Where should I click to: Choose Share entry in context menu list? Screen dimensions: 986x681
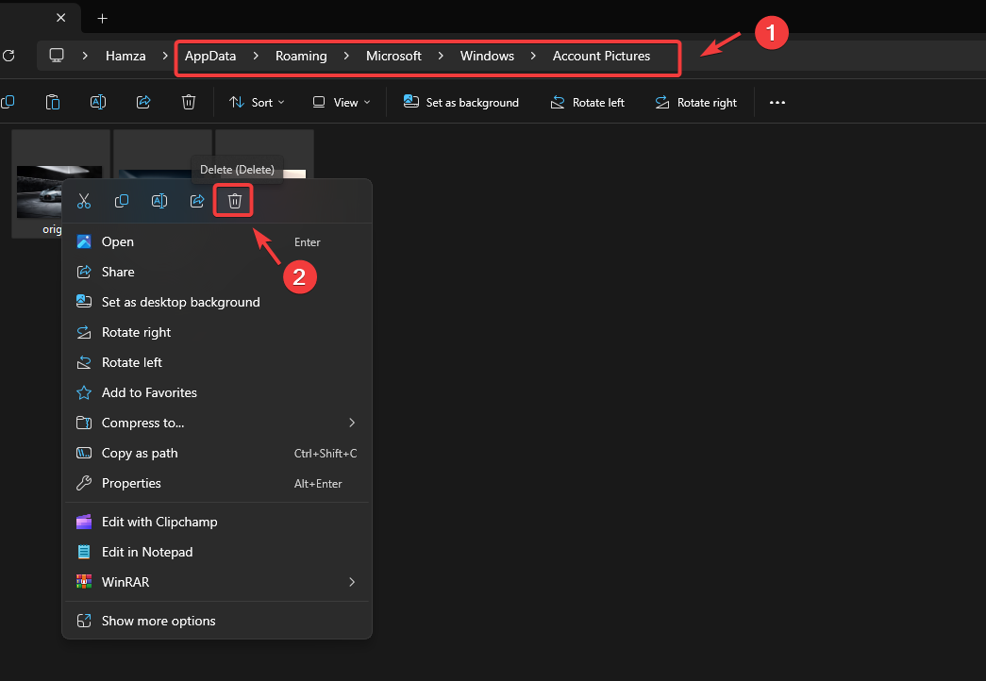point(217,273)
